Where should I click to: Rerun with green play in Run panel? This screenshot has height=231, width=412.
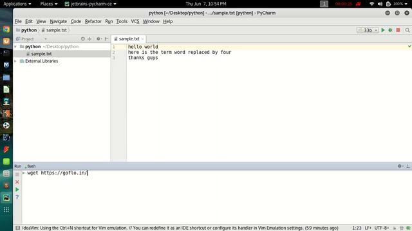pos(17,190)
